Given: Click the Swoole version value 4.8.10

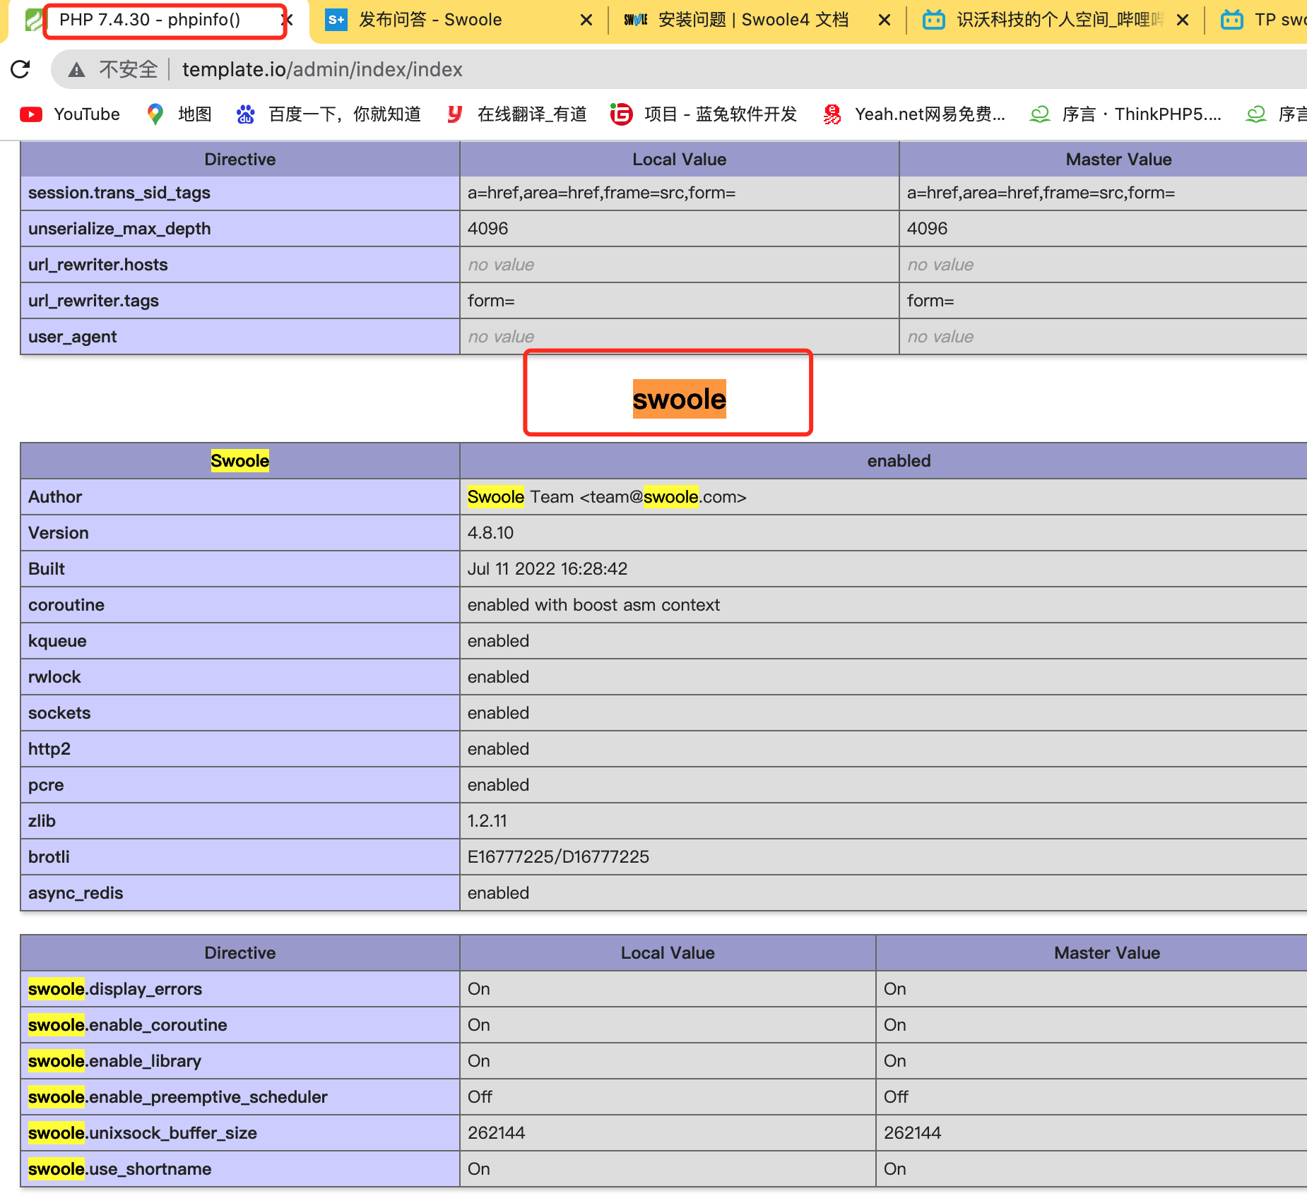Looking at the screenshot, I should tap(490, 533).
